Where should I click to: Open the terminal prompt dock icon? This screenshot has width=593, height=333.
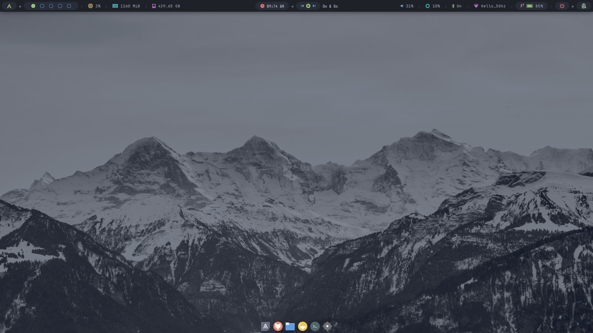(315, 326)
